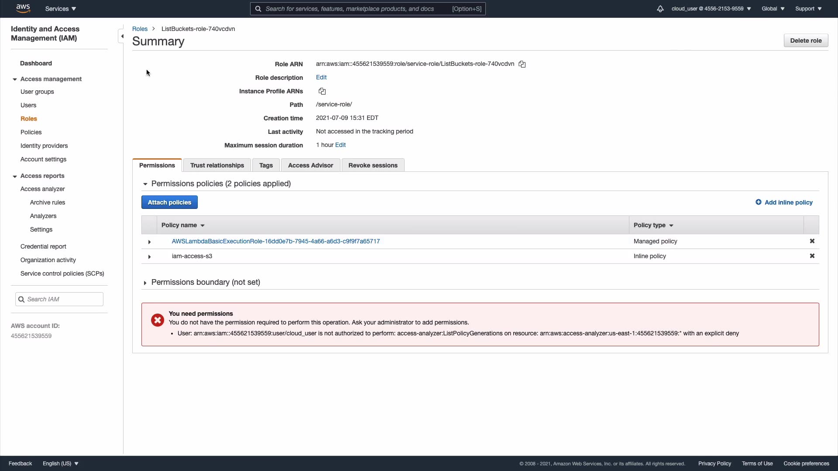Sort by the Policy type column
The width and height of the screenshot is (838, 471).
tap(653, 225)
